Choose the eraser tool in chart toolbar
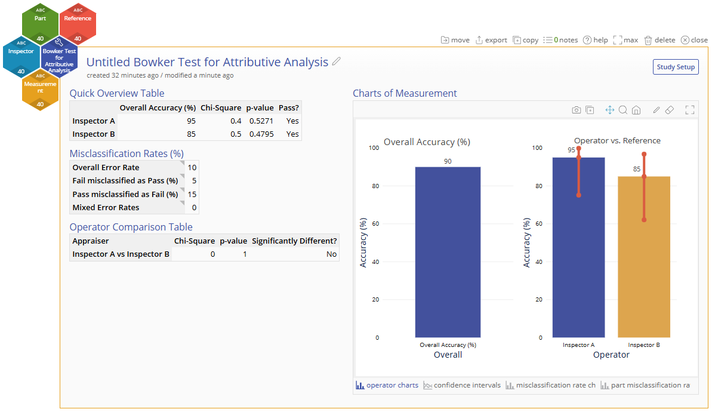Viewport: 712px width, 412px height. tap(669, 110)
